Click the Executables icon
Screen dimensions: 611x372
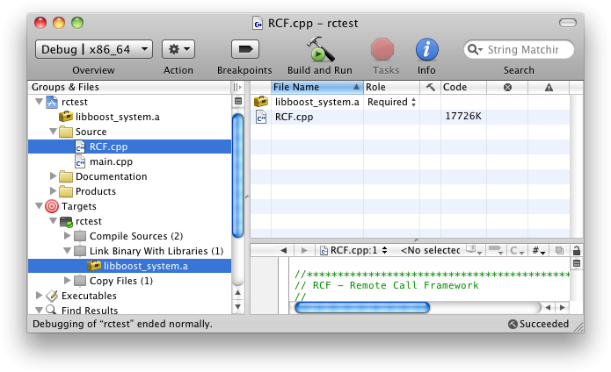pos(52,296)
